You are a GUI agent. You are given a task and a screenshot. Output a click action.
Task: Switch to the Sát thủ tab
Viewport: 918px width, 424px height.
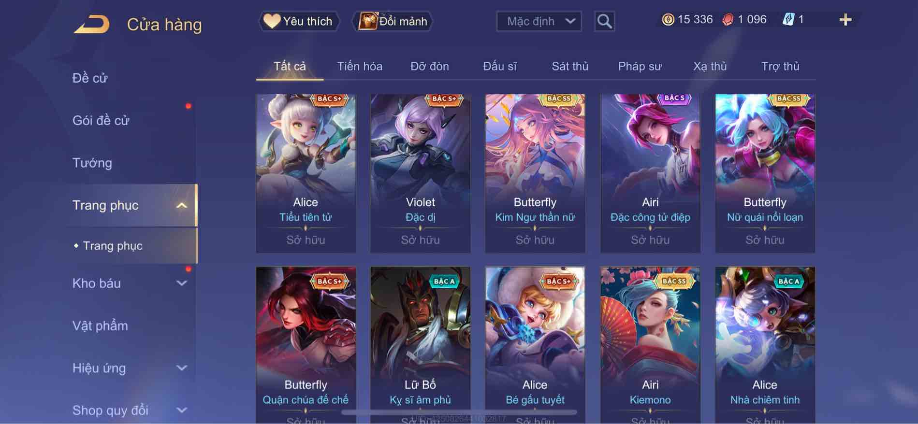(x=570, y=66)
